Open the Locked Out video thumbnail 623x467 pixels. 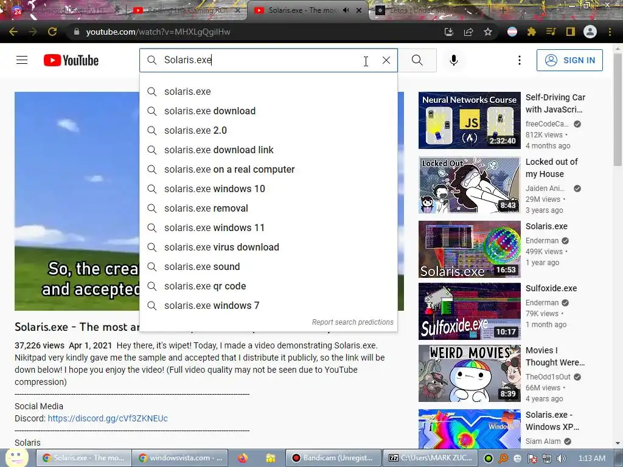469,185
